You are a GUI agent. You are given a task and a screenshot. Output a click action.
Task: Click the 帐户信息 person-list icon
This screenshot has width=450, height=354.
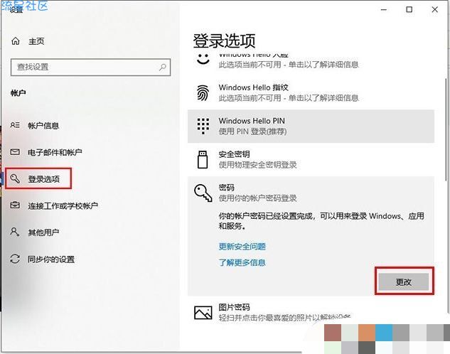[x=15, y=125]
